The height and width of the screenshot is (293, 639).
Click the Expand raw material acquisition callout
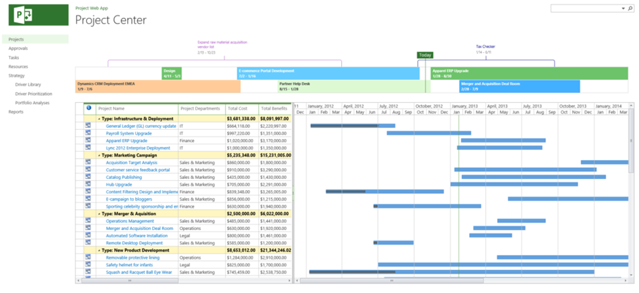point(222,47)
